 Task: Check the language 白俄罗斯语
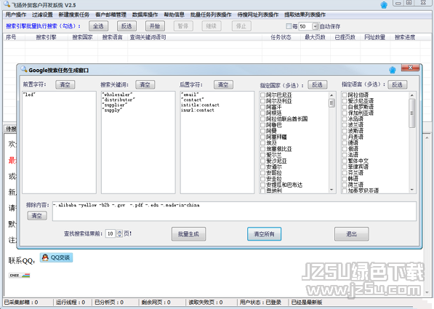coord(345,107)
